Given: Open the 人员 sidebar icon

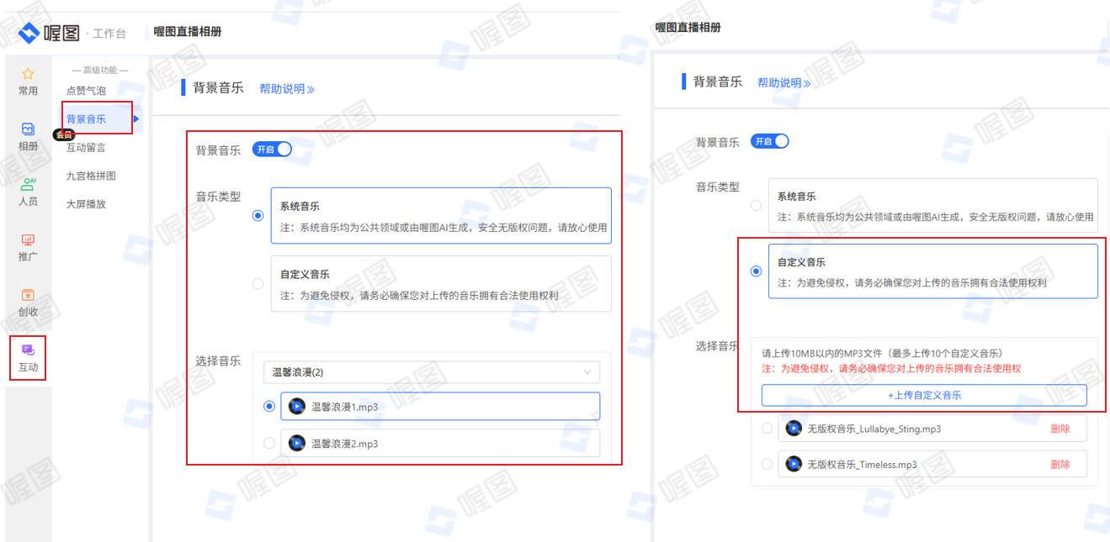Looking at the screenshot, I should coord(28,185).
